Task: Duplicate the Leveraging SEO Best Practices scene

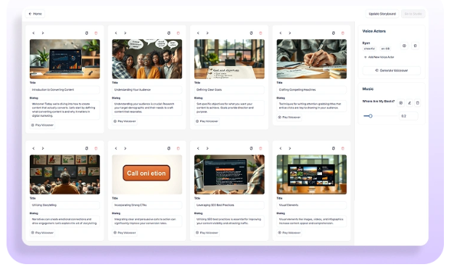Action: coord(251,149)
